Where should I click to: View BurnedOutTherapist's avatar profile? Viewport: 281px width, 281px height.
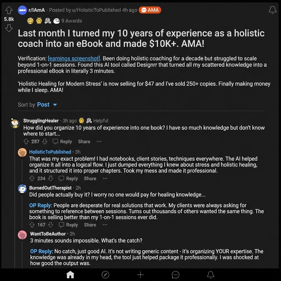[23, 189]
